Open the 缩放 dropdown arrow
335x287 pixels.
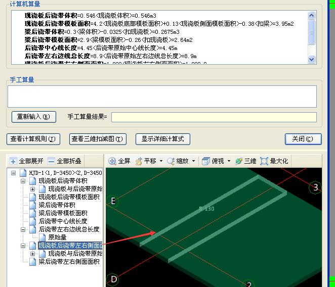pyautogui.click(x=193, y=161)
